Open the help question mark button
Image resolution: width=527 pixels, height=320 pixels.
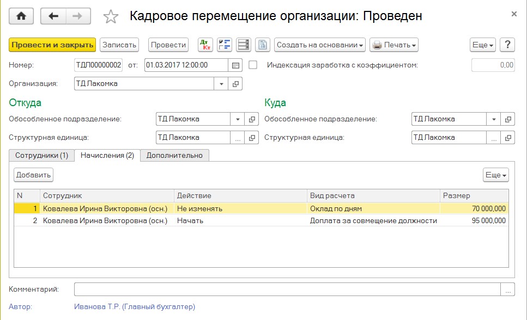[x=507, y=45]
